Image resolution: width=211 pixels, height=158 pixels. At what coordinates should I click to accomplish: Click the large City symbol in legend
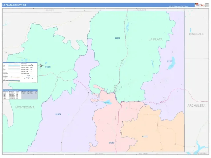[32, 65]
